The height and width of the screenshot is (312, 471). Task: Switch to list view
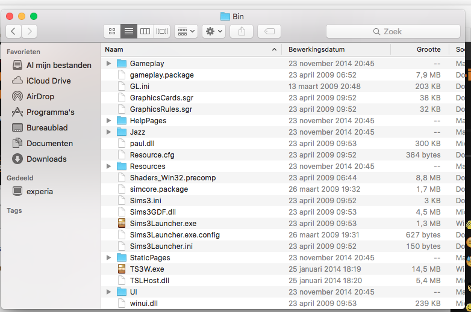point(129,31)
